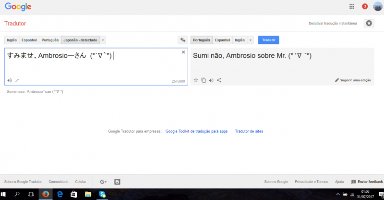The image size is (384, 200).
Task: Listen to the Portuguese translation
Action: pos(211,80)
